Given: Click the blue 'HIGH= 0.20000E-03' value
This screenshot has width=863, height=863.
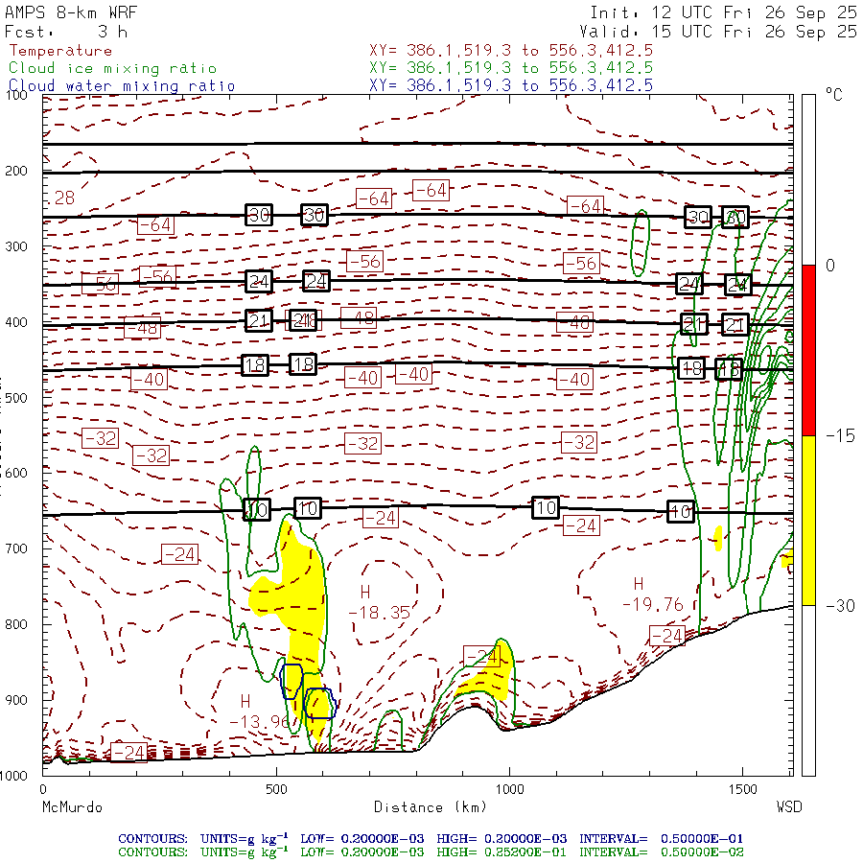Looking at the screenshot, I should coord(501,839).
